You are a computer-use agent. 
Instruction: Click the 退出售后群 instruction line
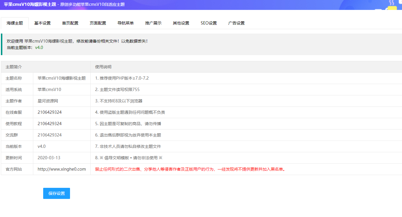coord(128,135)
